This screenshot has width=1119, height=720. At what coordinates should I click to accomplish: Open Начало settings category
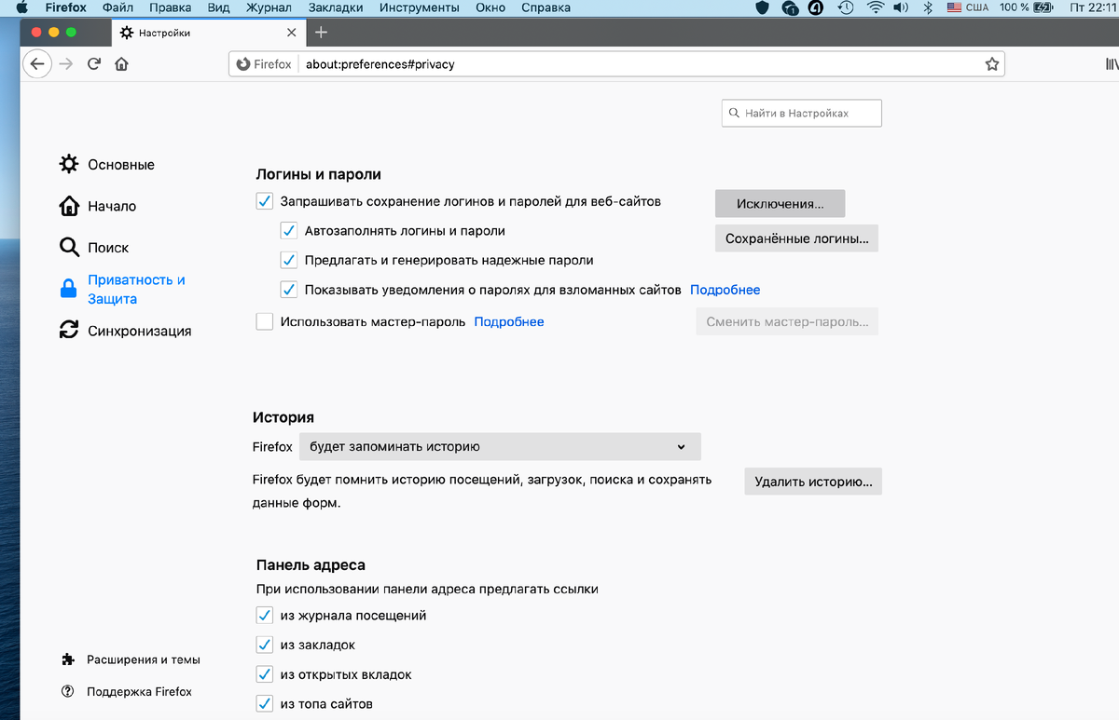[x=98, y=206]
